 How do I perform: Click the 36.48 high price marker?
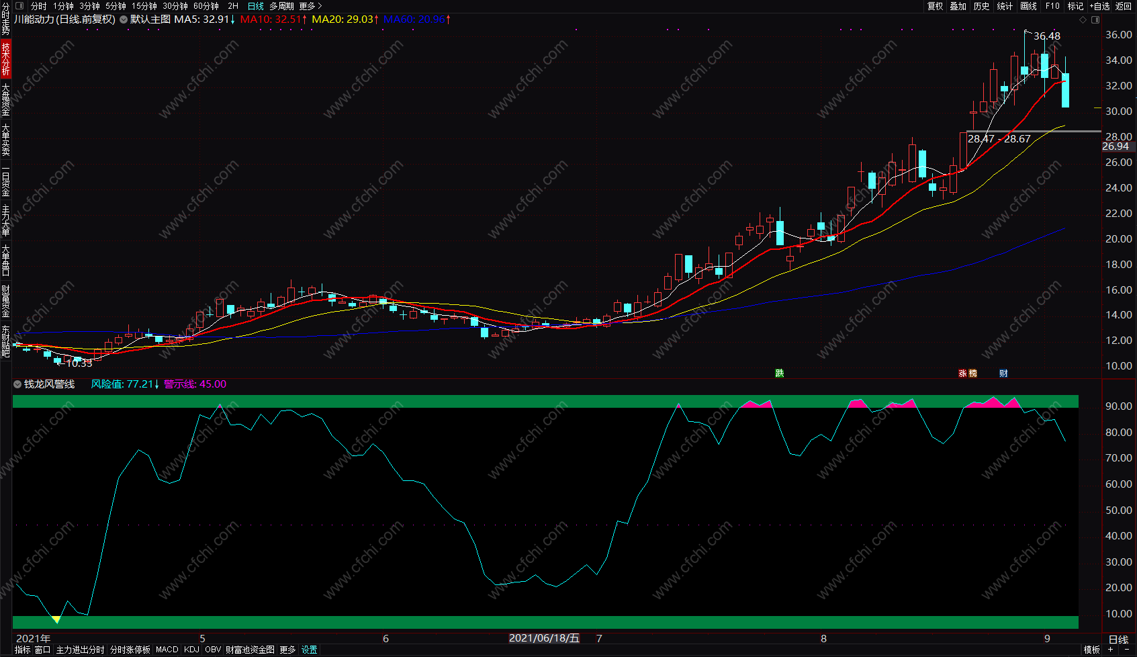tap(1047, 36)
